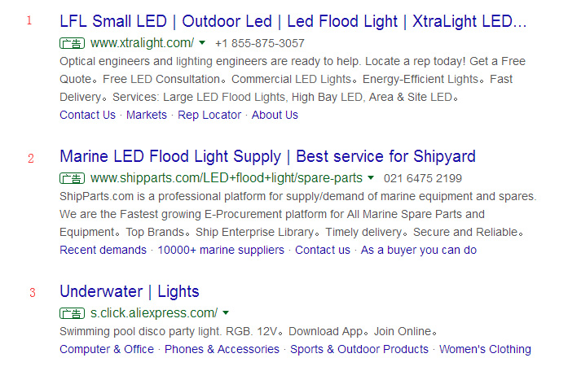Click the ad badge beside www.shipparts.com
Viewport: 568px width, 371px height.
(72, 178)
